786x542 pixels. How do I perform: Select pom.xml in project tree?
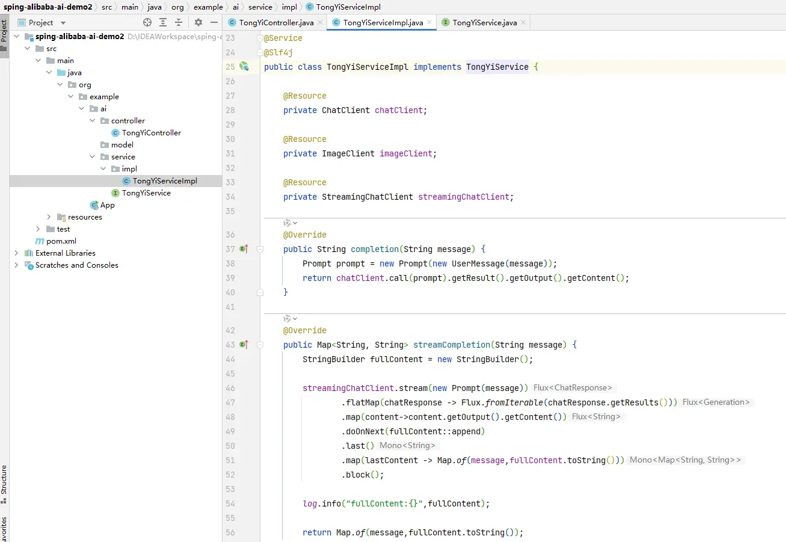click(x=61, y=241)
